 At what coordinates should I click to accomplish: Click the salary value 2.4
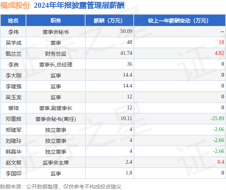(129, 162)
